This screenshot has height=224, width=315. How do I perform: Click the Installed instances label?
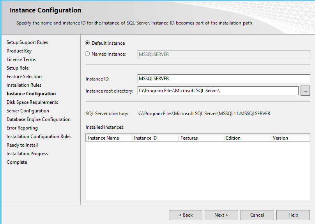tap(105, 127)
